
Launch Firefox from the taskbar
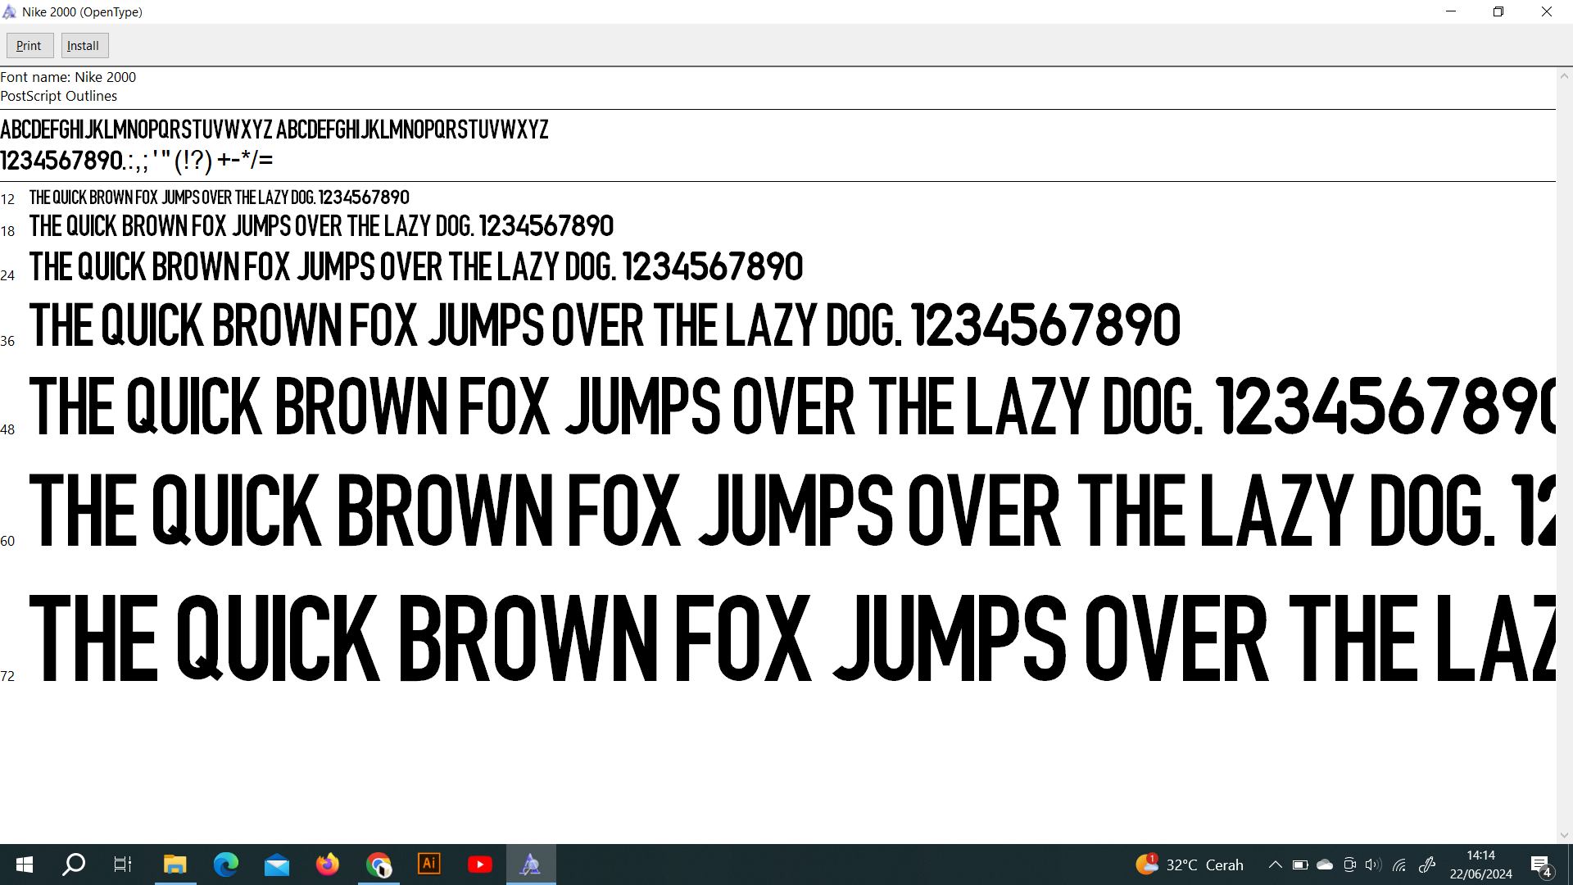pyautogui.click(x=328, y=865)
